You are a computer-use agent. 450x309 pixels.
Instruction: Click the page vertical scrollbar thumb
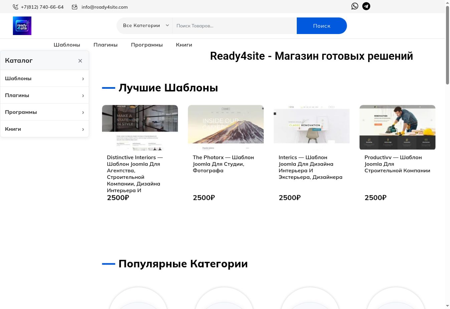coord(448,45)
